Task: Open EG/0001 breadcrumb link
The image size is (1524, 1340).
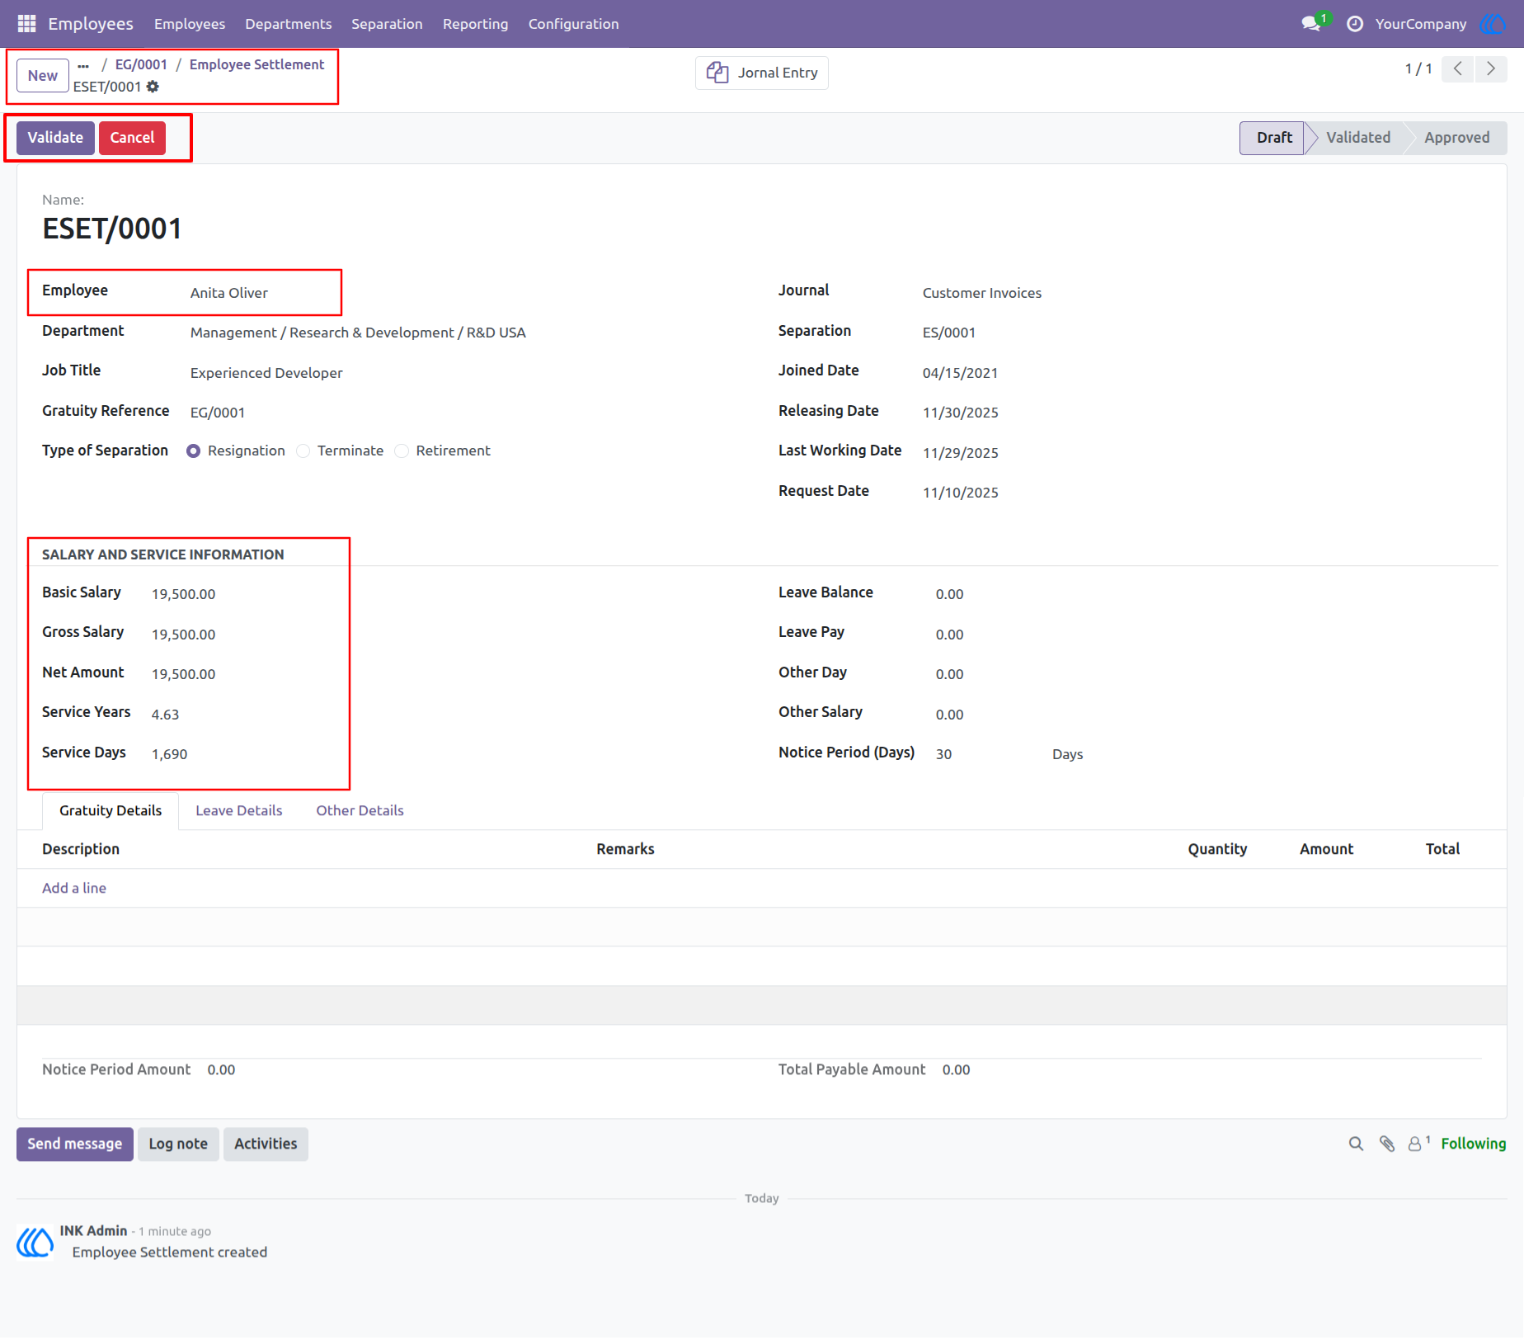Action: click(141, 65)
